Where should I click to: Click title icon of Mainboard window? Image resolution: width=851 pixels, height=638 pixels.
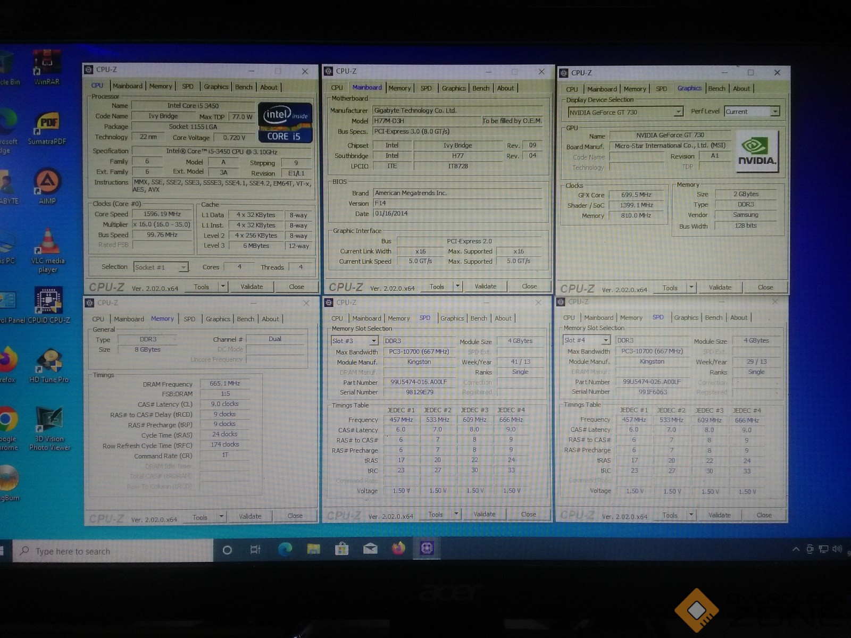tap(329, 71)
